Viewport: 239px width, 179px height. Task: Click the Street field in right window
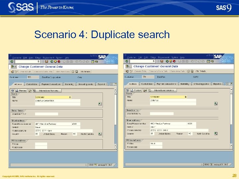pyautogui.click(x=168, y=124)
